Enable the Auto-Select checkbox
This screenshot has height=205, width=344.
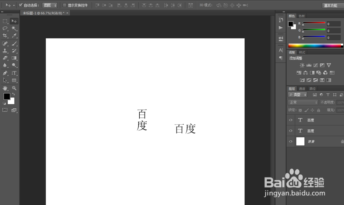point(21,5)
